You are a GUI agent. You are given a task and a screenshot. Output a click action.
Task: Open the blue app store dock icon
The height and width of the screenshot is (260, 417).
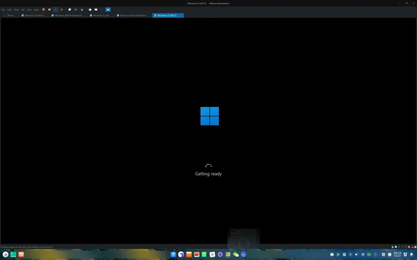tap(174, 255)
